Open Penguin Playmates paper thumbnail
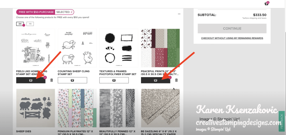The width and height of the screenshot is (286, 135). (77, 108)
